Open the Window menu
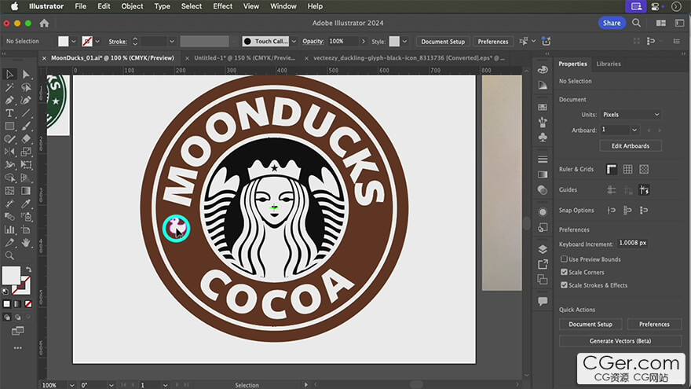This screenshot has height=389, width=691. (x=283, y=6)
